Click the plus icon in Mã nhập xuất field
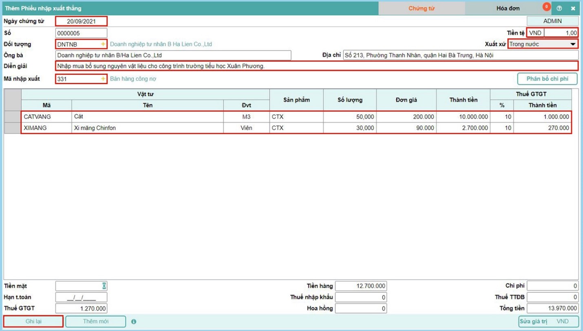 (103, 79)
